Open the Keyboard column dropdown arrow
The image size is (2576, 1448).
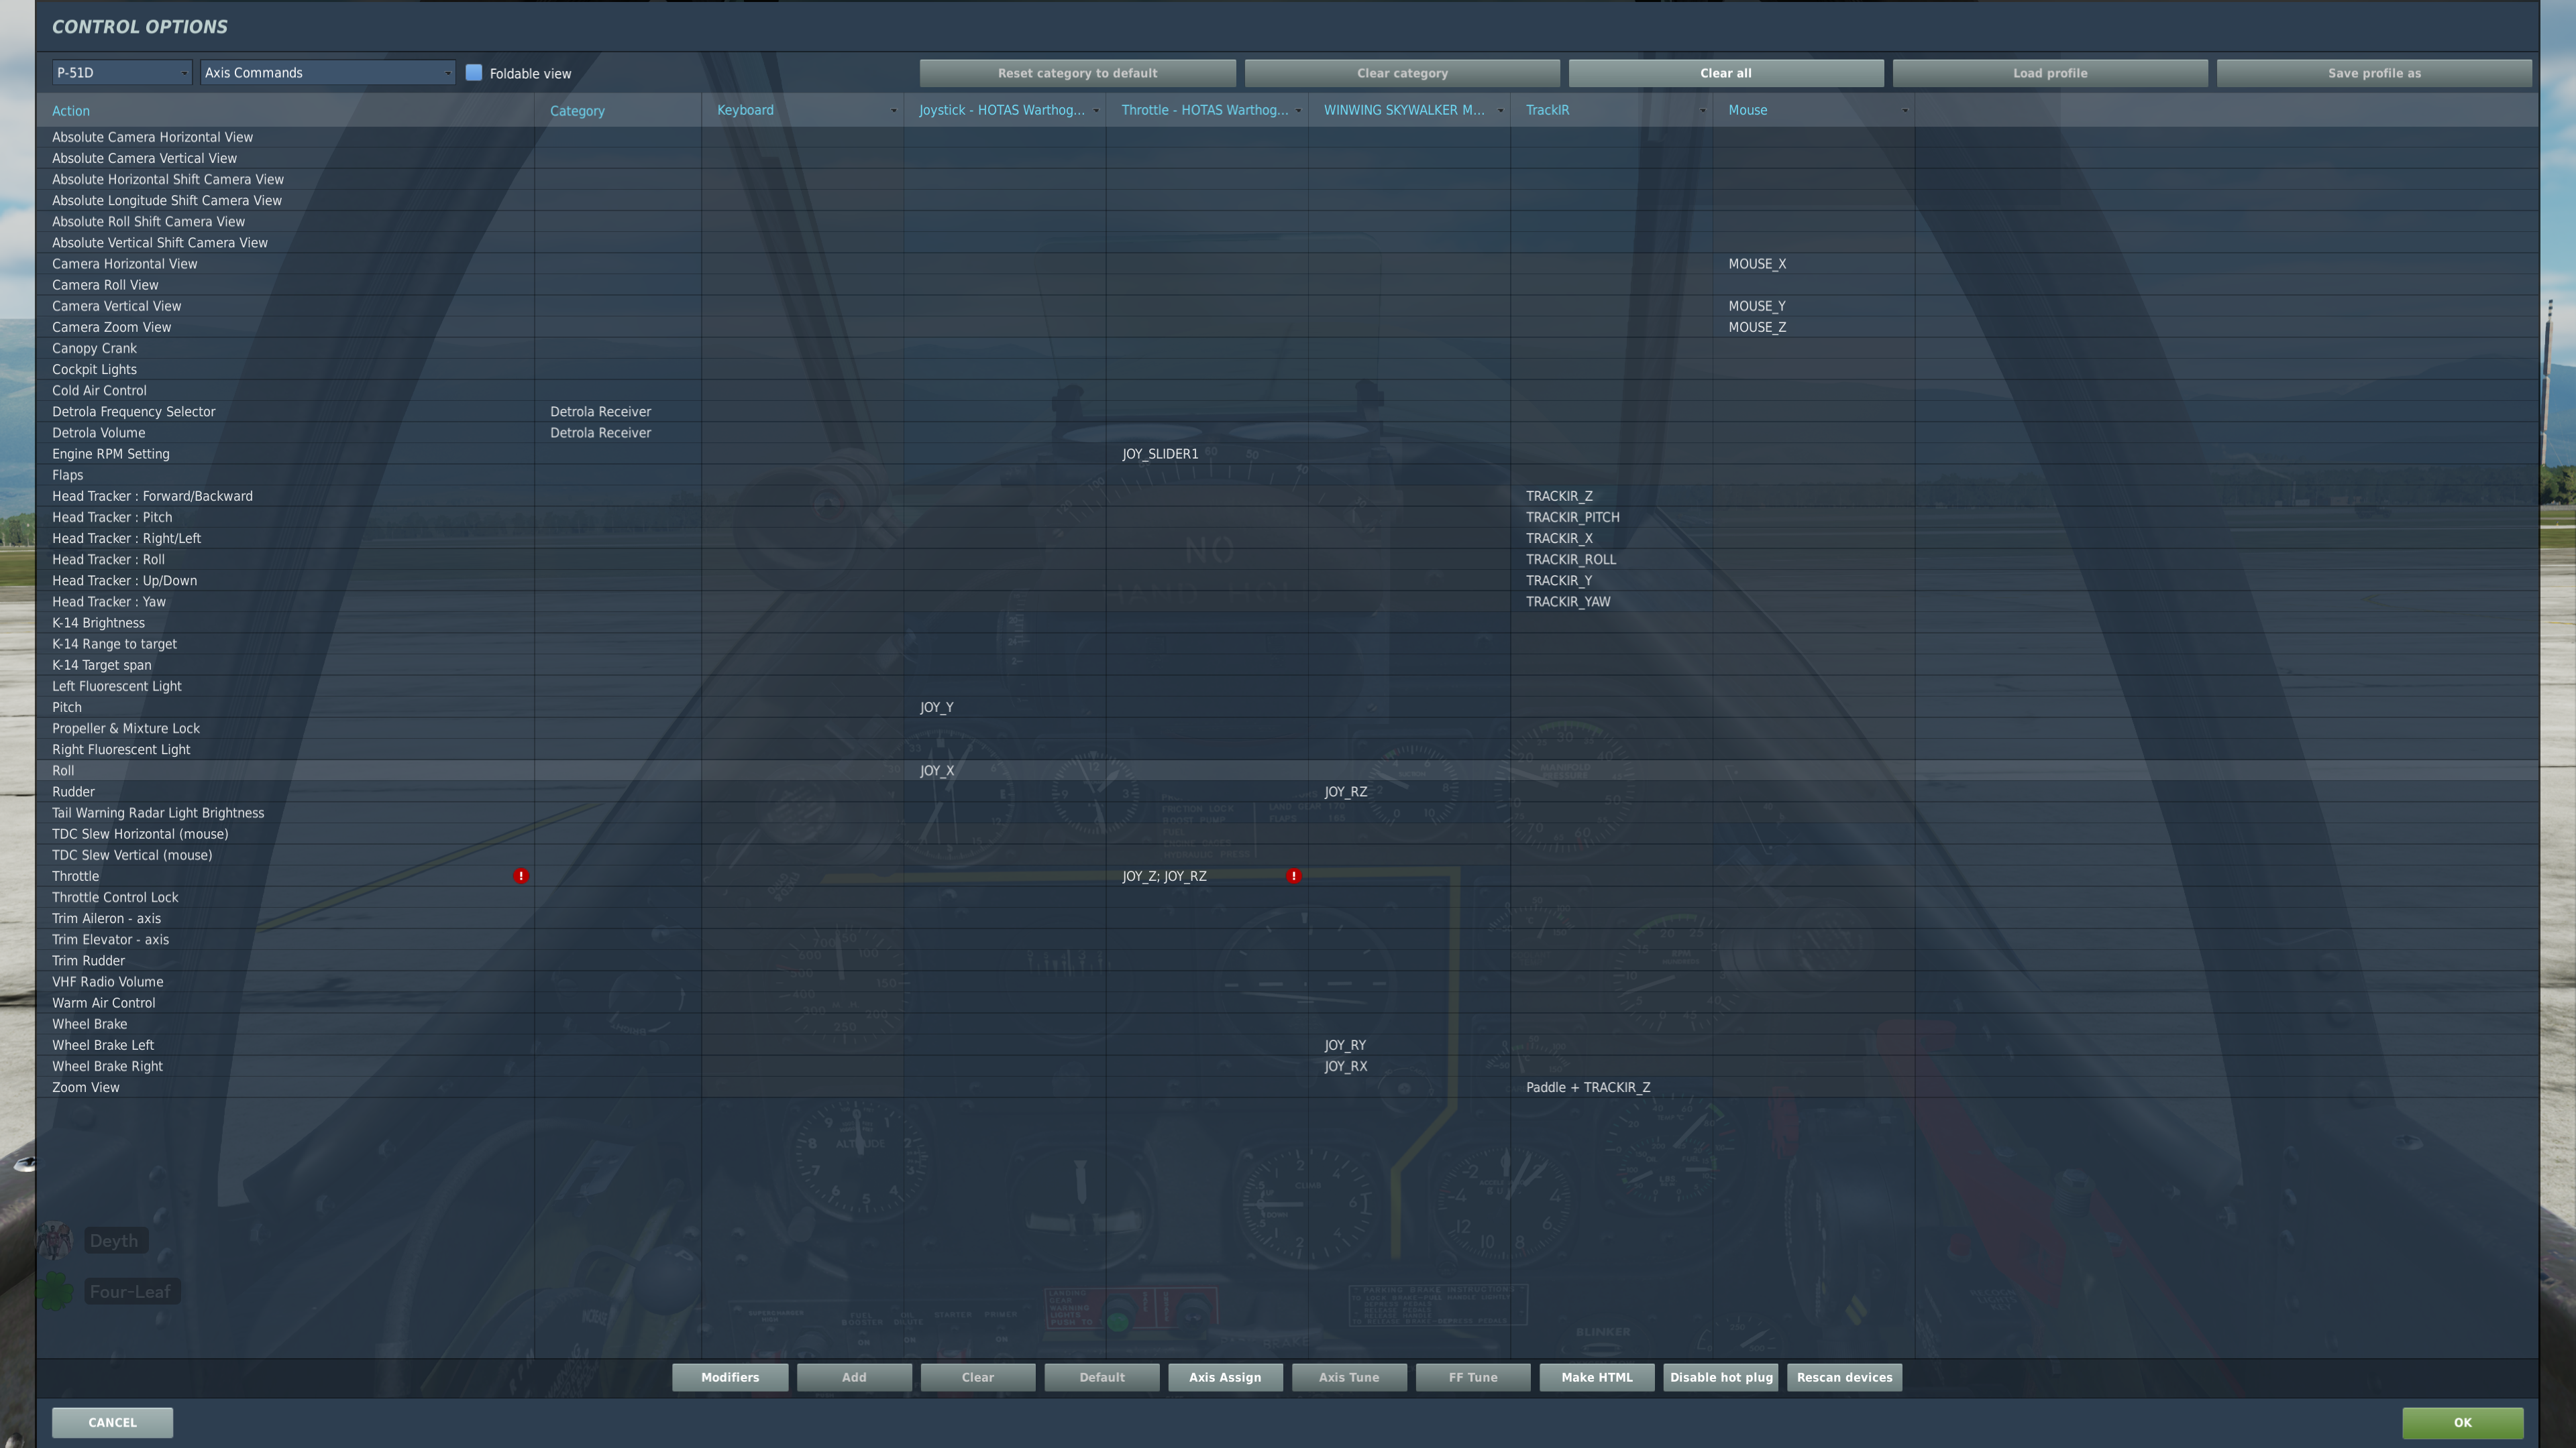click(x=893, y=110)
